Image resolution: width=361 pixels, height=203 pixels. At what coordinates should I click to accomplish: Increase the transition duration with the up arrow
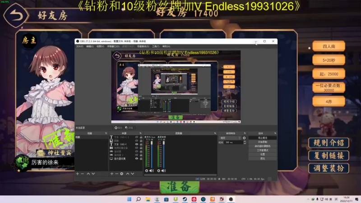click(x=245, y=142)
